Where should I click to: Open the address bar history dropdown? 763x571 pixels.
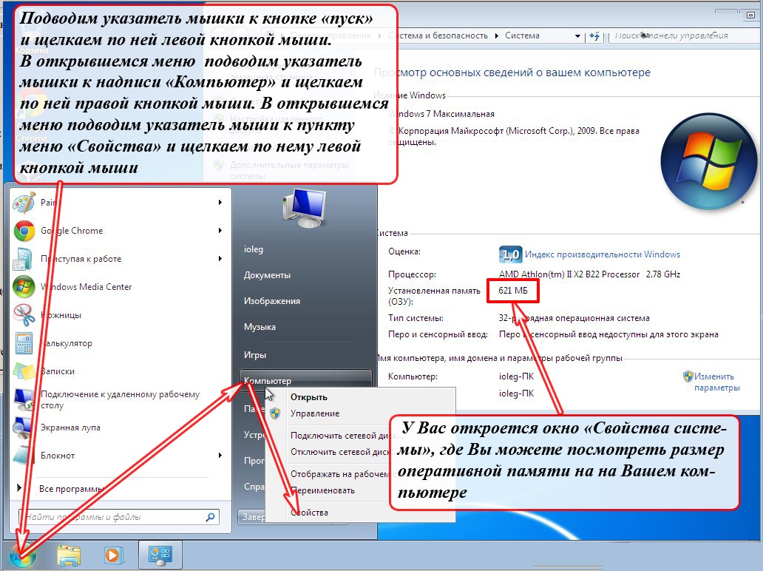(x=577, y=36)
